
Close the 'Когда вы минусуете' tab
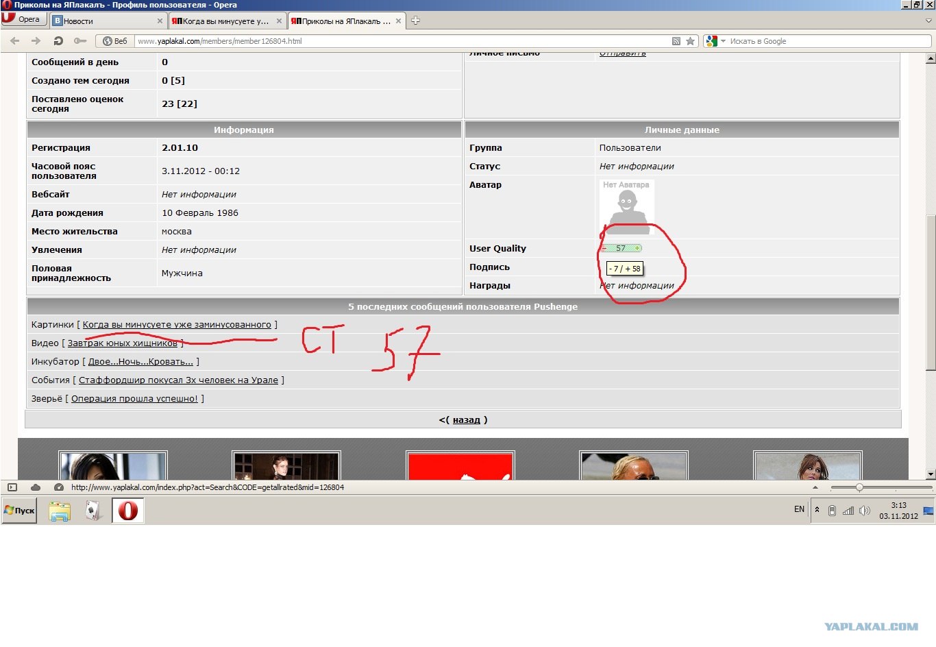pyautogui.click(x=279, y=21)
